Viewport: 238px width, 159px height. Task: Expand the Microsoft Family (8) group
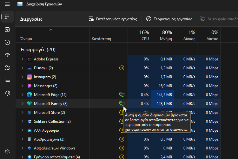pyautogui.click(x=22, y=104)
